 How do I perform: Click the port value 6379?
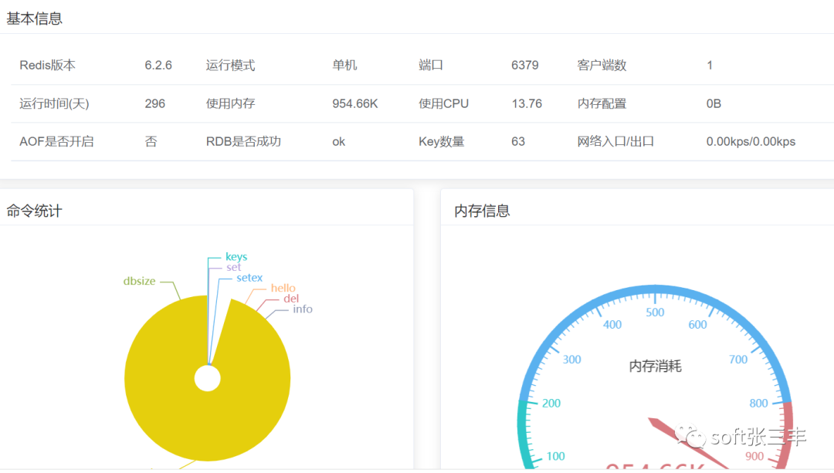pyautogui.click(x=525, y=66)
